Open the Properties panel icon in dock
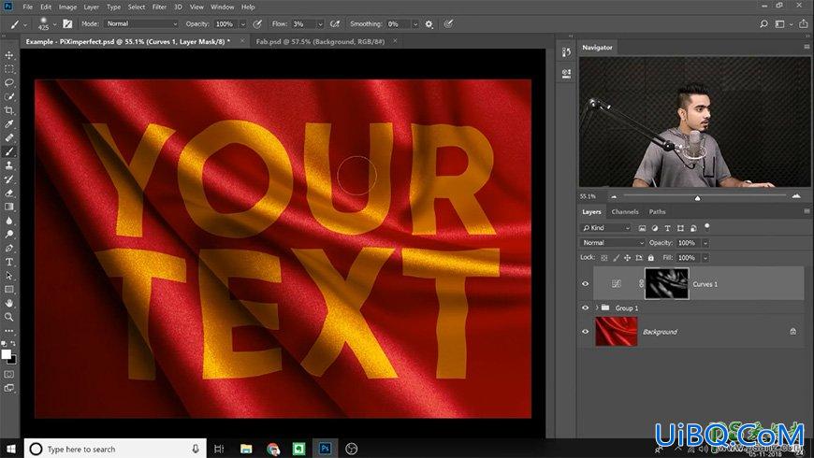Screen dimensions: 814x458 click(x=566, y=74)
